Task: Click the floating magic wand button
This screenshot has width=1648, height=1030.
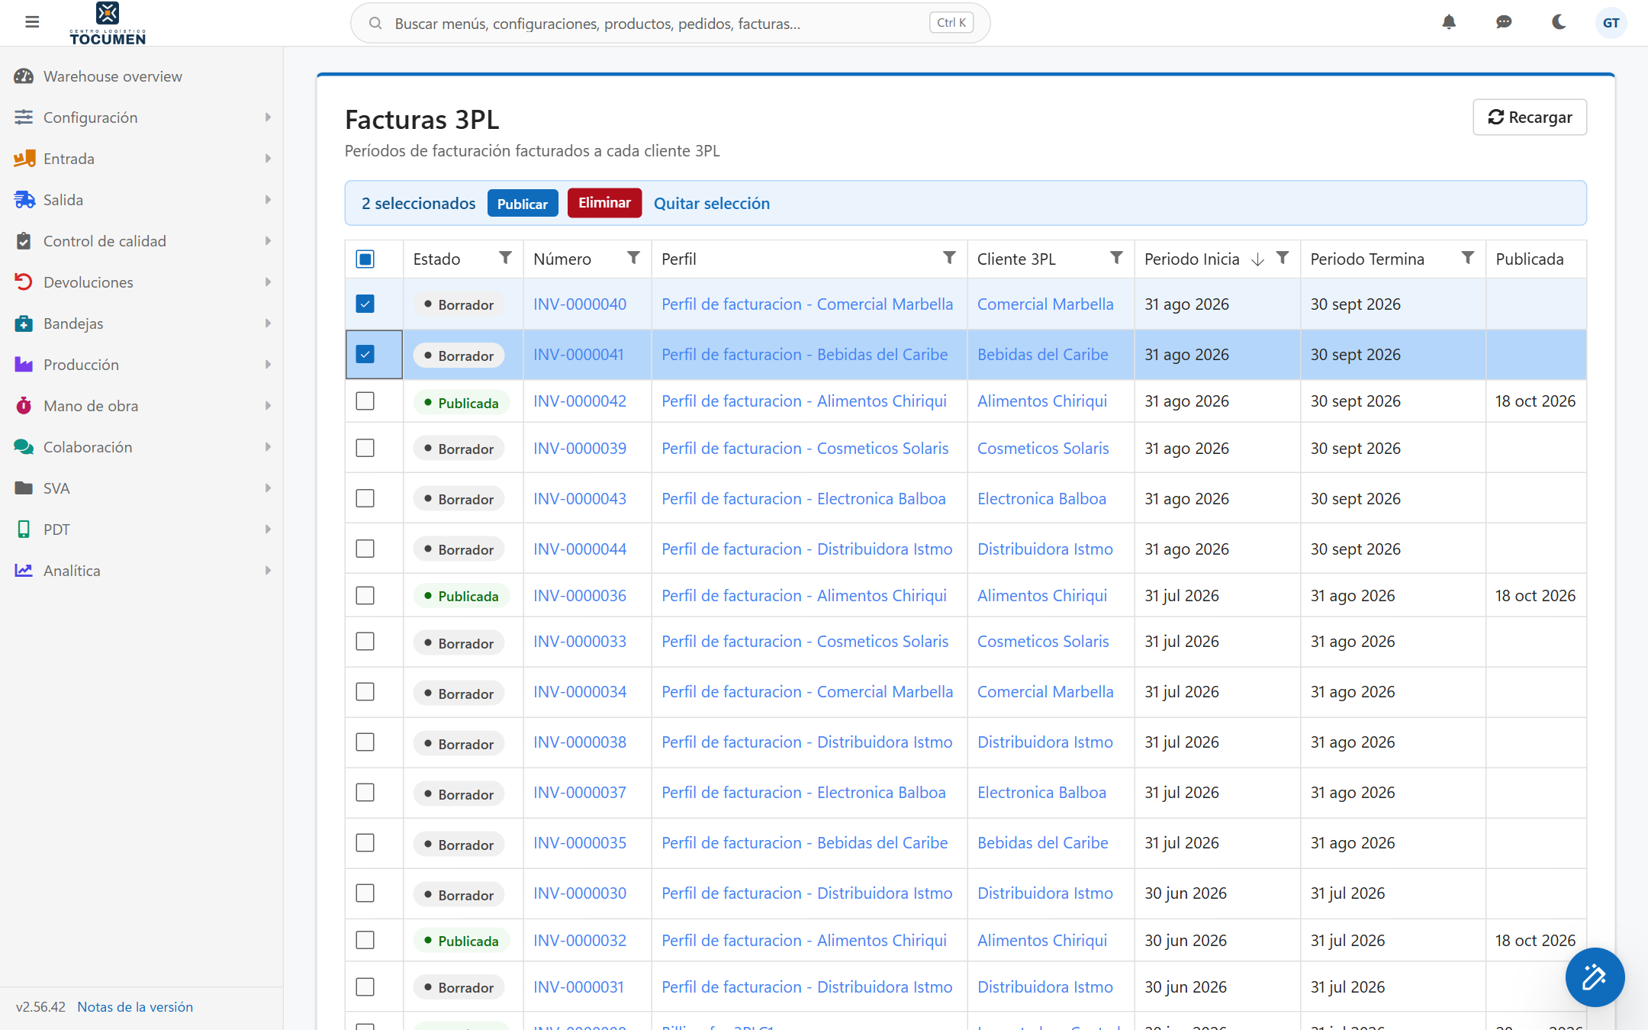Action: 1595,977
